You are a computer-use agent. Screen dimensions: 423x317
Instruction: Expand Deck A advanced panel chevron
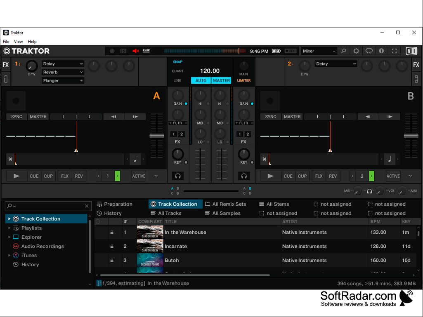pos(156,176)
